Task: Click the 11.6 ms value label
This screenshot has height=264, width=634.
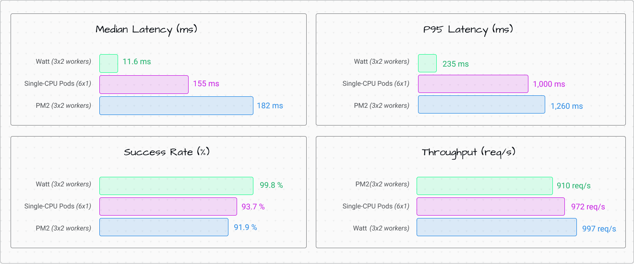Action: click(x=137, y=62)
